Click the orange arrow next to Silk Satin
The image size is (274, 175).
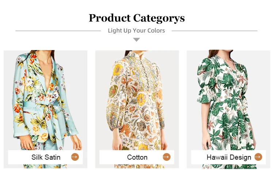pyautogui.click(x=75, y=157)
